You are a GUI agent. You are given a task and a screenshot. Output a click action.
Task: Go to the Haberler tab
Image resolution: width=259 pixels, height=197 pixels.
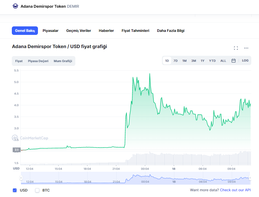click(106, 31)
